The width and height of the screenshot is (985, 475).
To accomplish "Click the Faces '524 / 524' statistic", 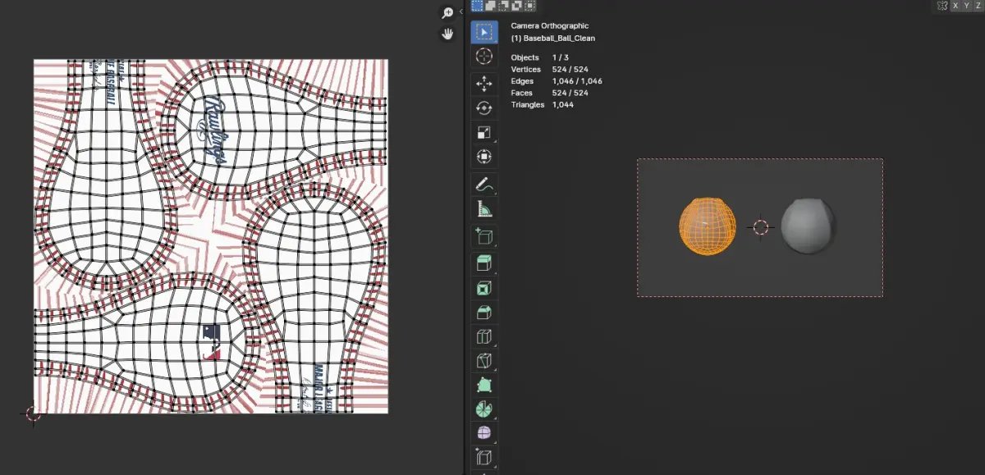I will pos(570,93).
